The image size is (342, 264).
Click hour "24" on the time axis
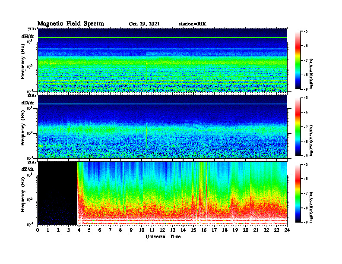tap(287, 230)
